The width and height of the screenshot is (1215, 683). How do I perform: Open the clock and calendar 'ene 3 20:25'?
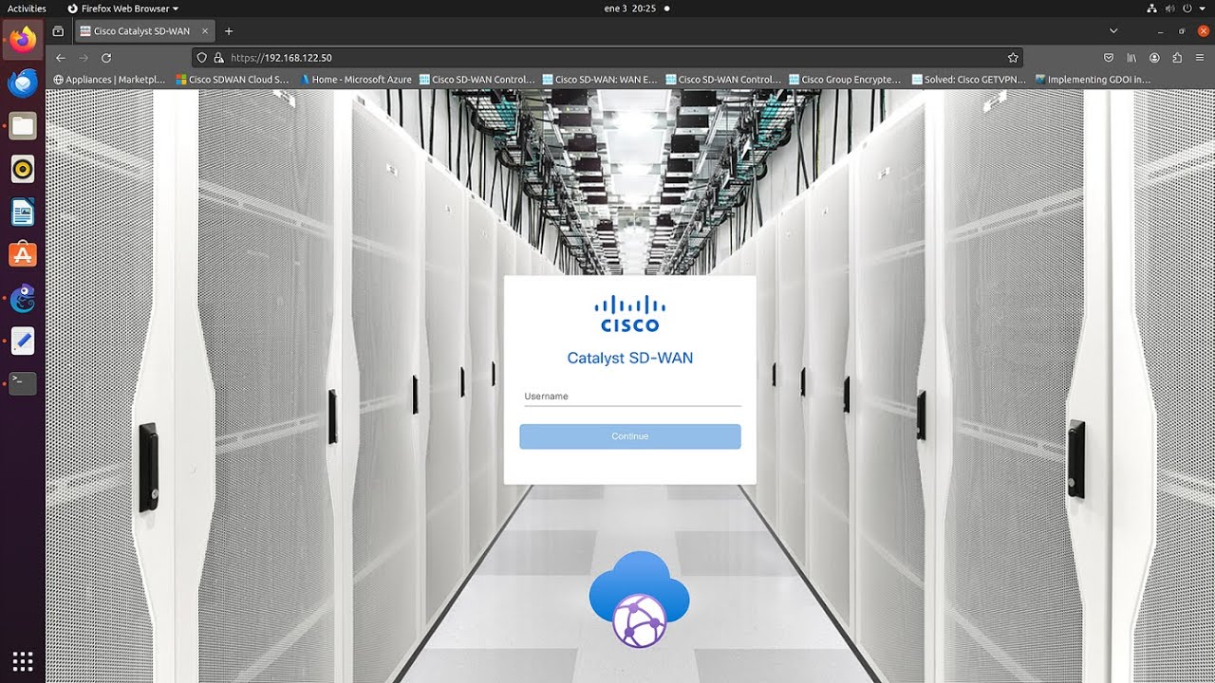pyautogui.click(x=630, y=9)
